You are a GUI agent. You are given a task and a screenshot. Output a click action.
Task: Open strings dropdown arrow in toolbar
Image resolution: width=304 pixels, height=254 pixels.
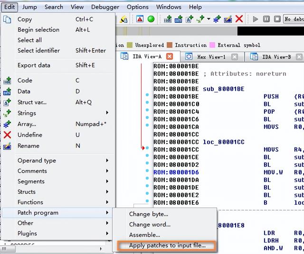coord(209,19)
